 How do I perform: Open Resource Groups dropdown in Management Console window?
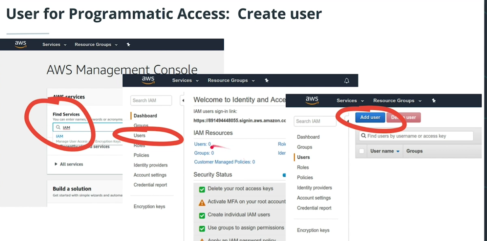pyautogui.click(x=96, y=44)
